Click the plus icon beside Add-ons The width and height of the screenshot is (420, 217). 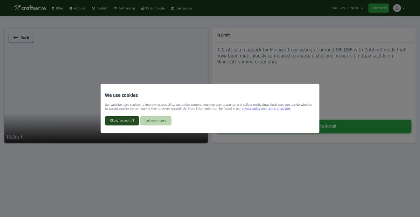tap(71, 8)
